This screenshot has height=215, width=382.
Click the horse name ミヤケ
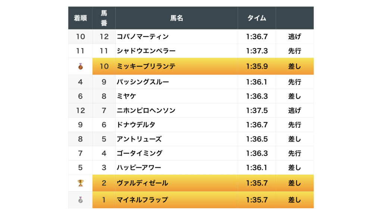coord(126,96)
